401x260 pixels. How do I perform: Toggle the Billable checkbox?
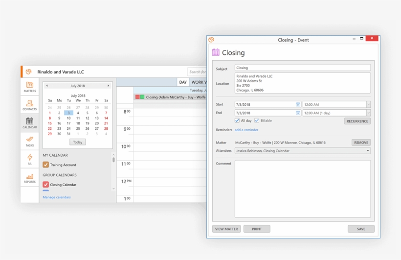pyautogui.click(x=257, y=120)
